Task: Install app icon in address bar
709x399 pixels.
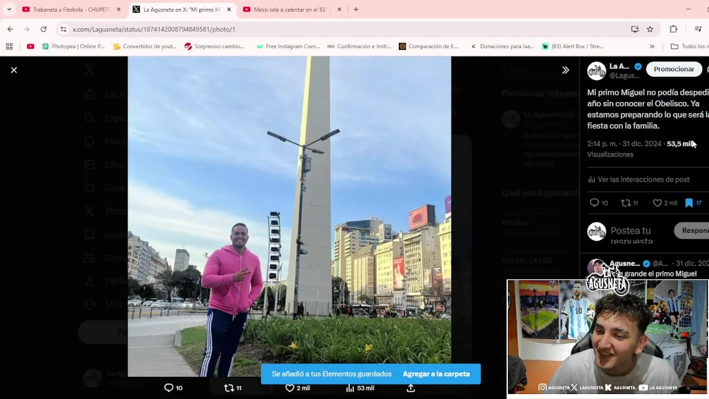Action: click(635, 29)
